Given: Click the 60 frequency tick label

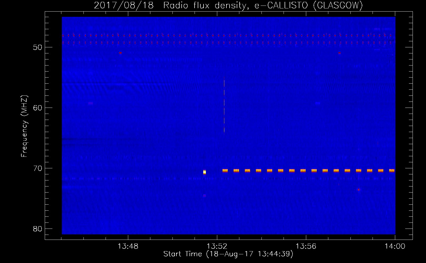Looking at the screenshot, I should pos(38,108).
